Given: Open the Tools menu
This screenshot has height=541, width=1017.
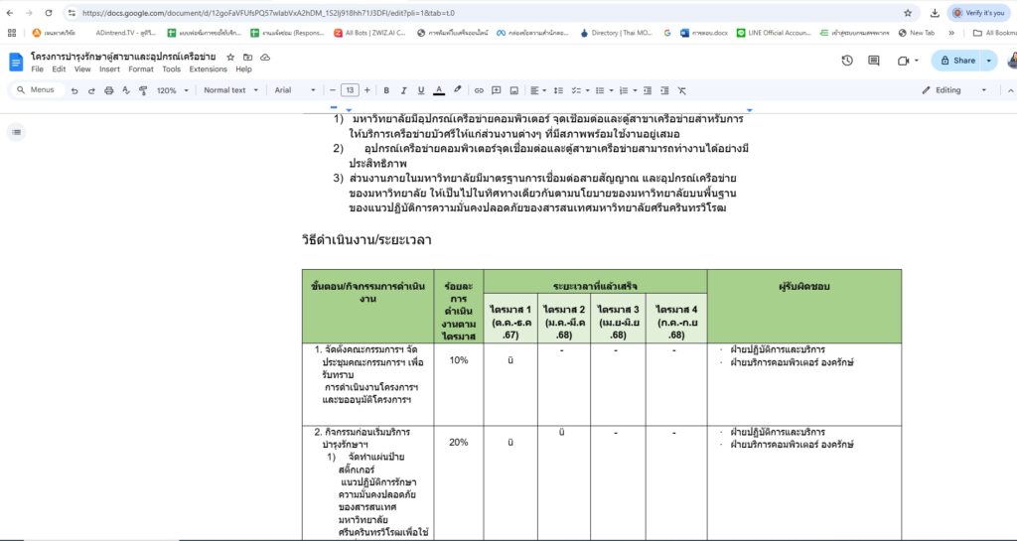Looking at the screenshot, I should 171,69.
